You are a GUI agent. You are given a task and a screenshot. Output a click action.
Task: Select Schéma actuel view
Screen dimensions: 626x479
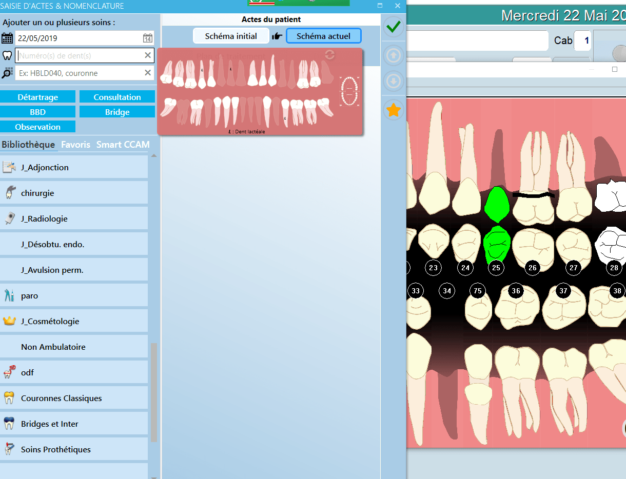pos(323,36)
